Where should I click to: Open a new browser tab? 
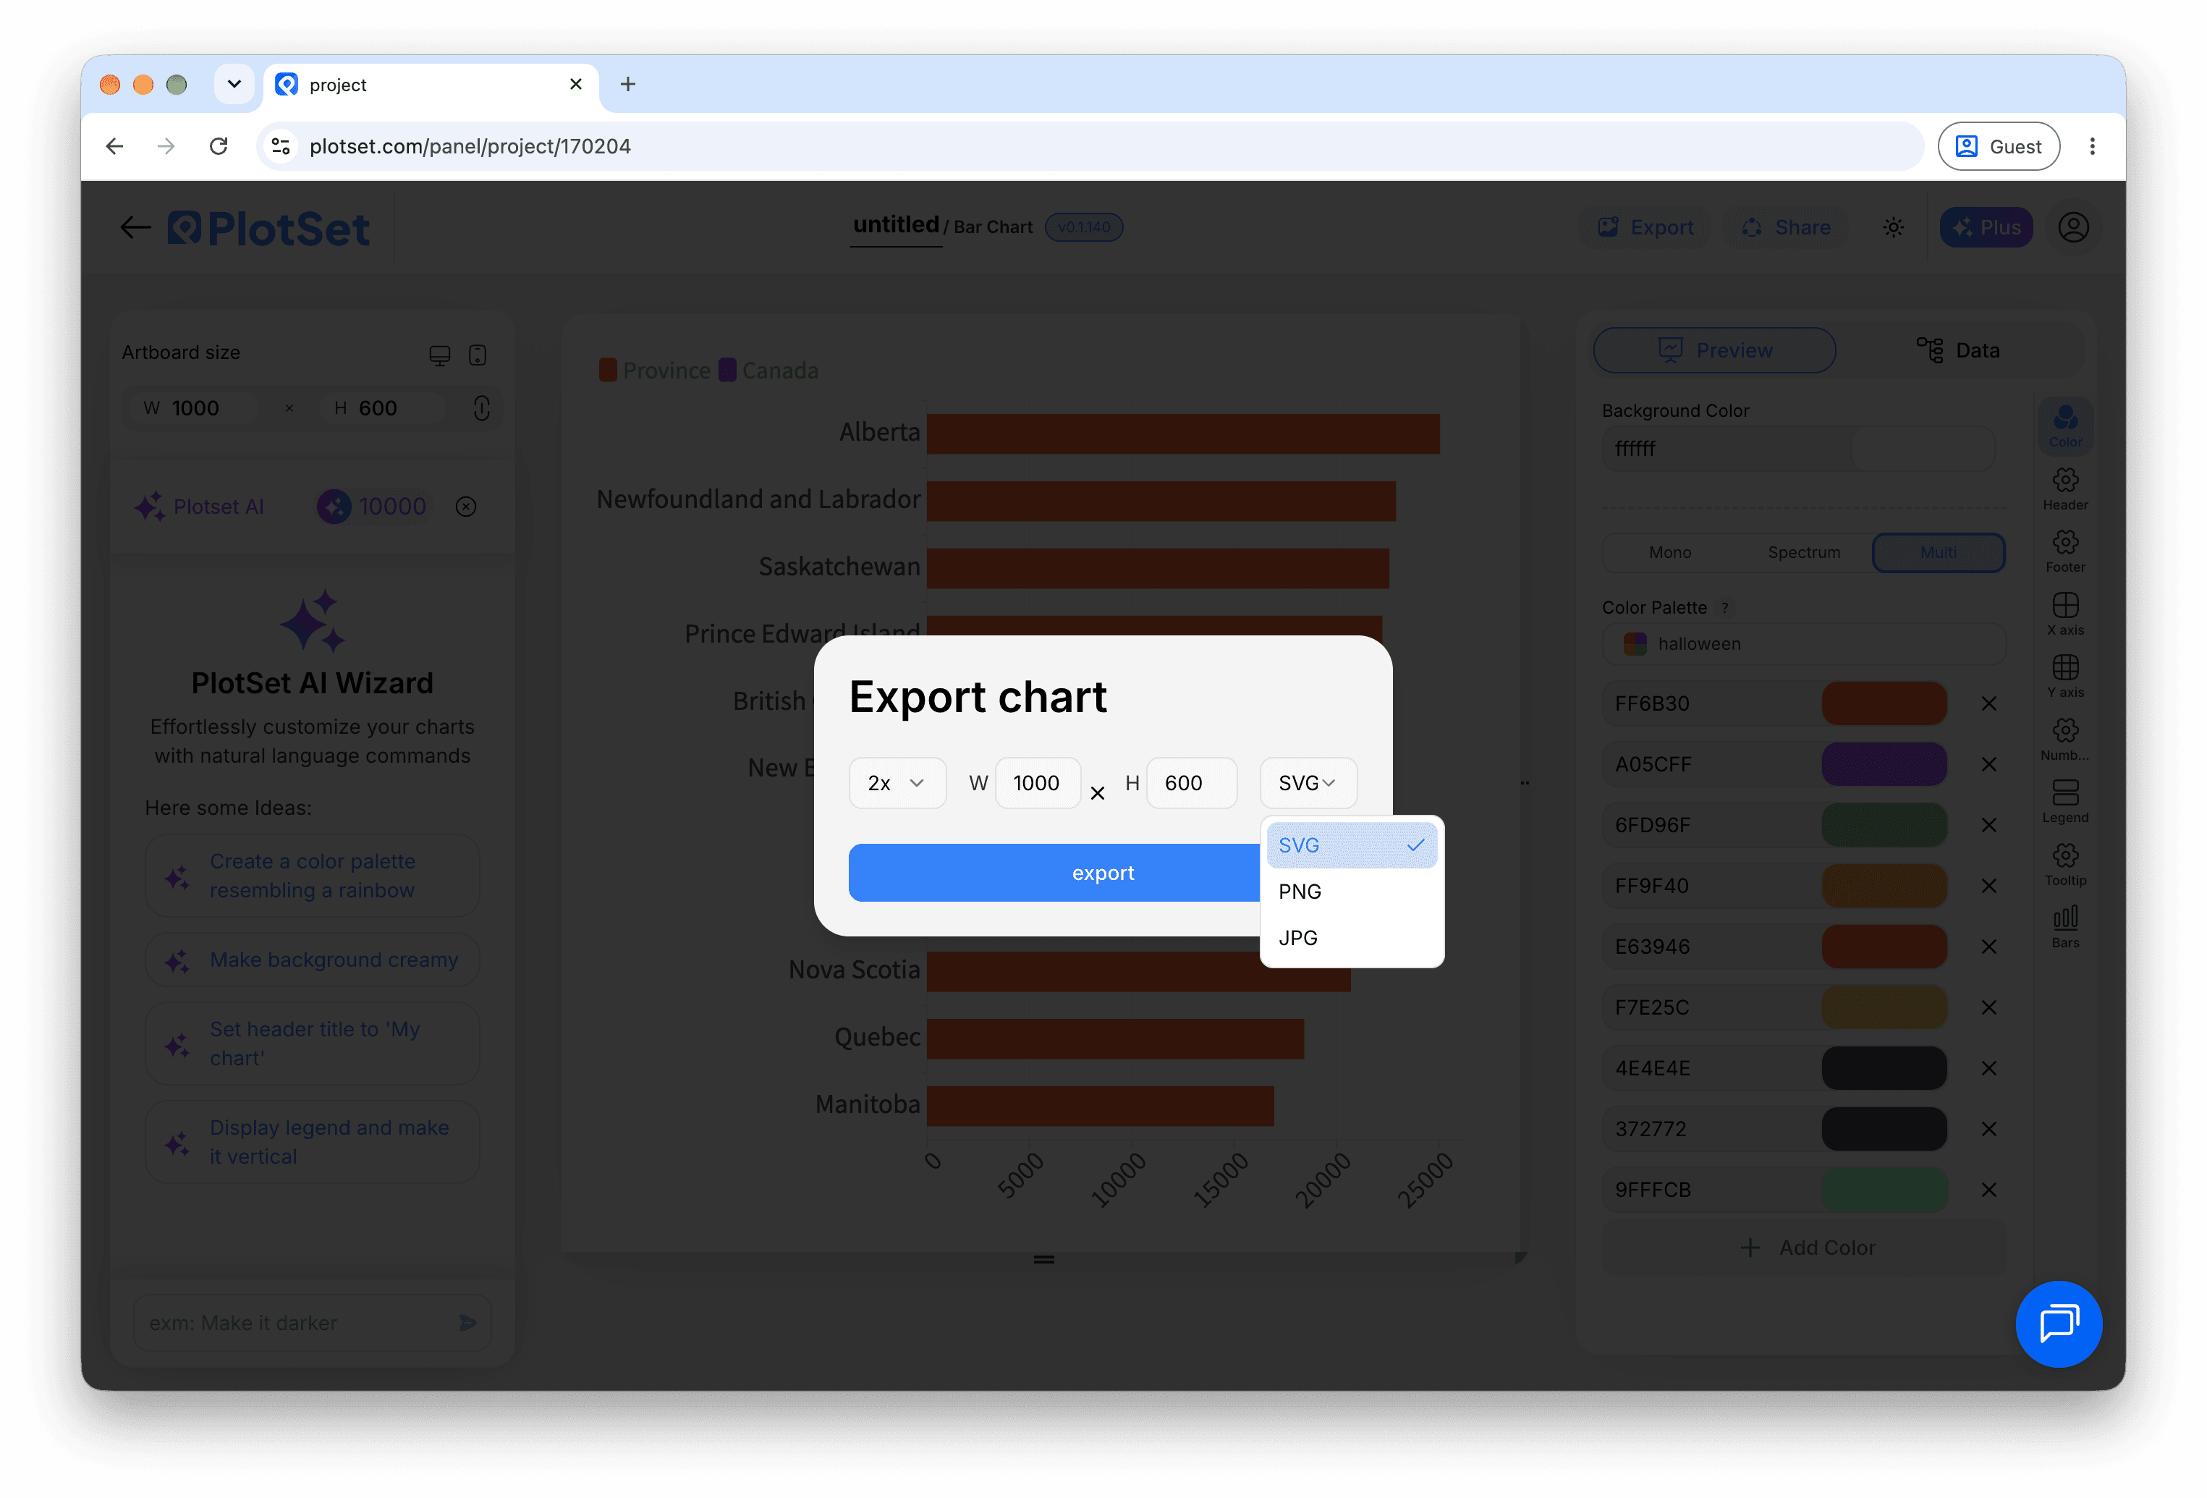[627, 85]
